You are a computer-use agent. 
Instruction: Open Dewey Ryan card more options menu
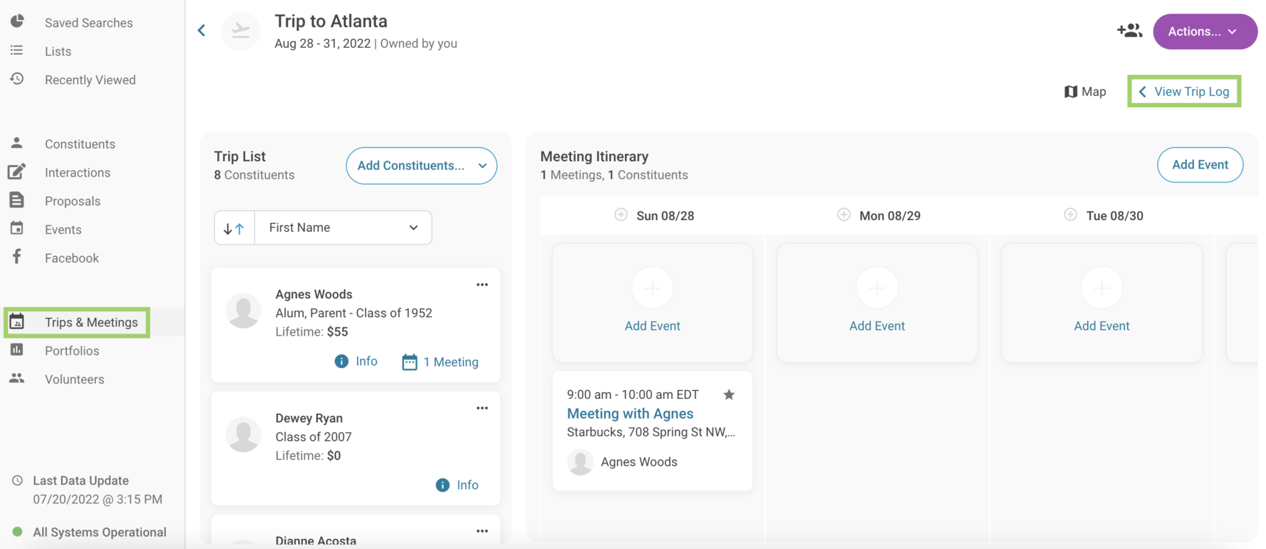482,408
